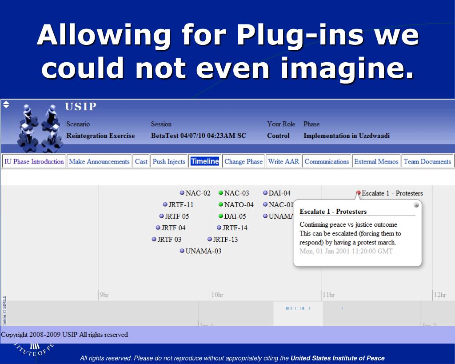Close the Escalate 1 - Protesters popup

point(416,205)
